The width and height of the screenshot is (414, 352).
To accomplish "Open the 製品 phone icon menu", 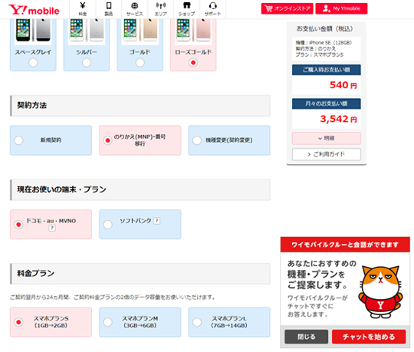I will [109, 9].
